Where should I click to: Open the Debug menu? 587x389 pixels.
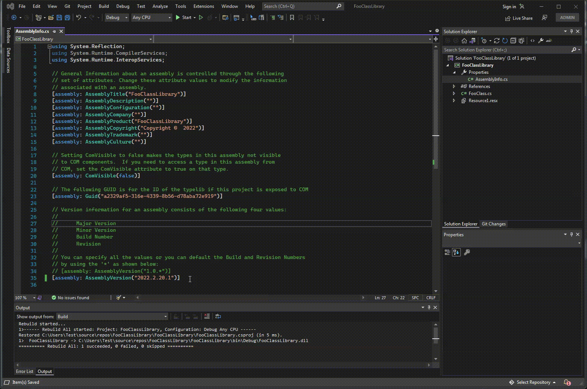point(123,6)
